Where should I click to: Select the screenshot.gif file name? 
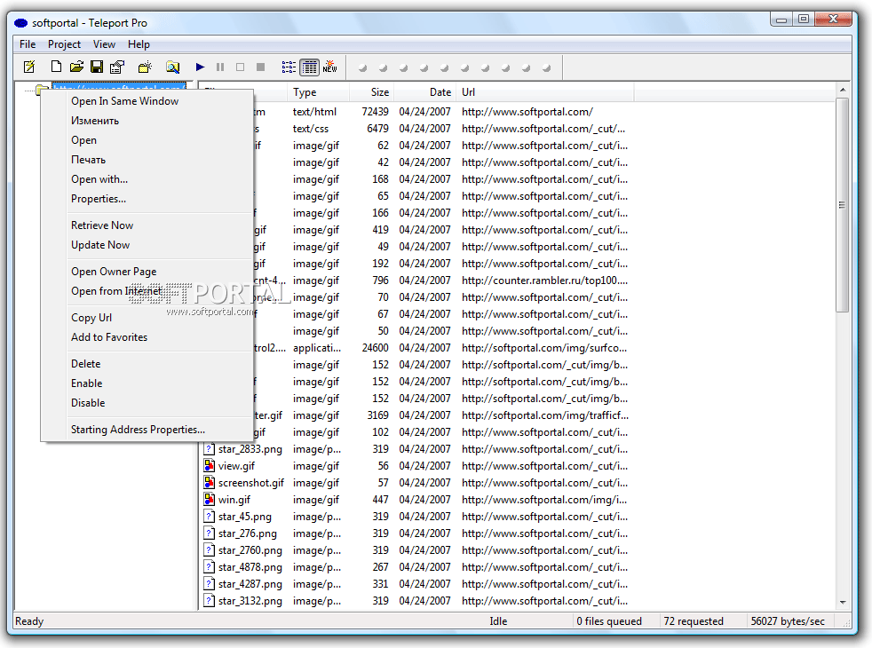coord(250,482)
